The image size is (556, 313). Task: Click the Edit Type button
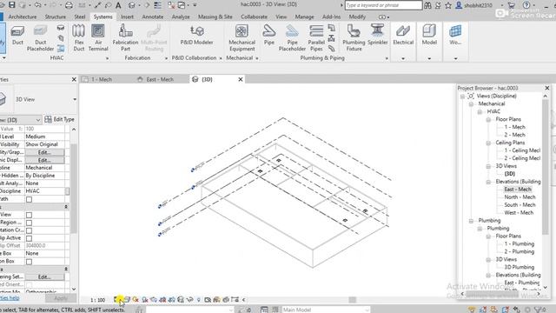pos(60,120)
